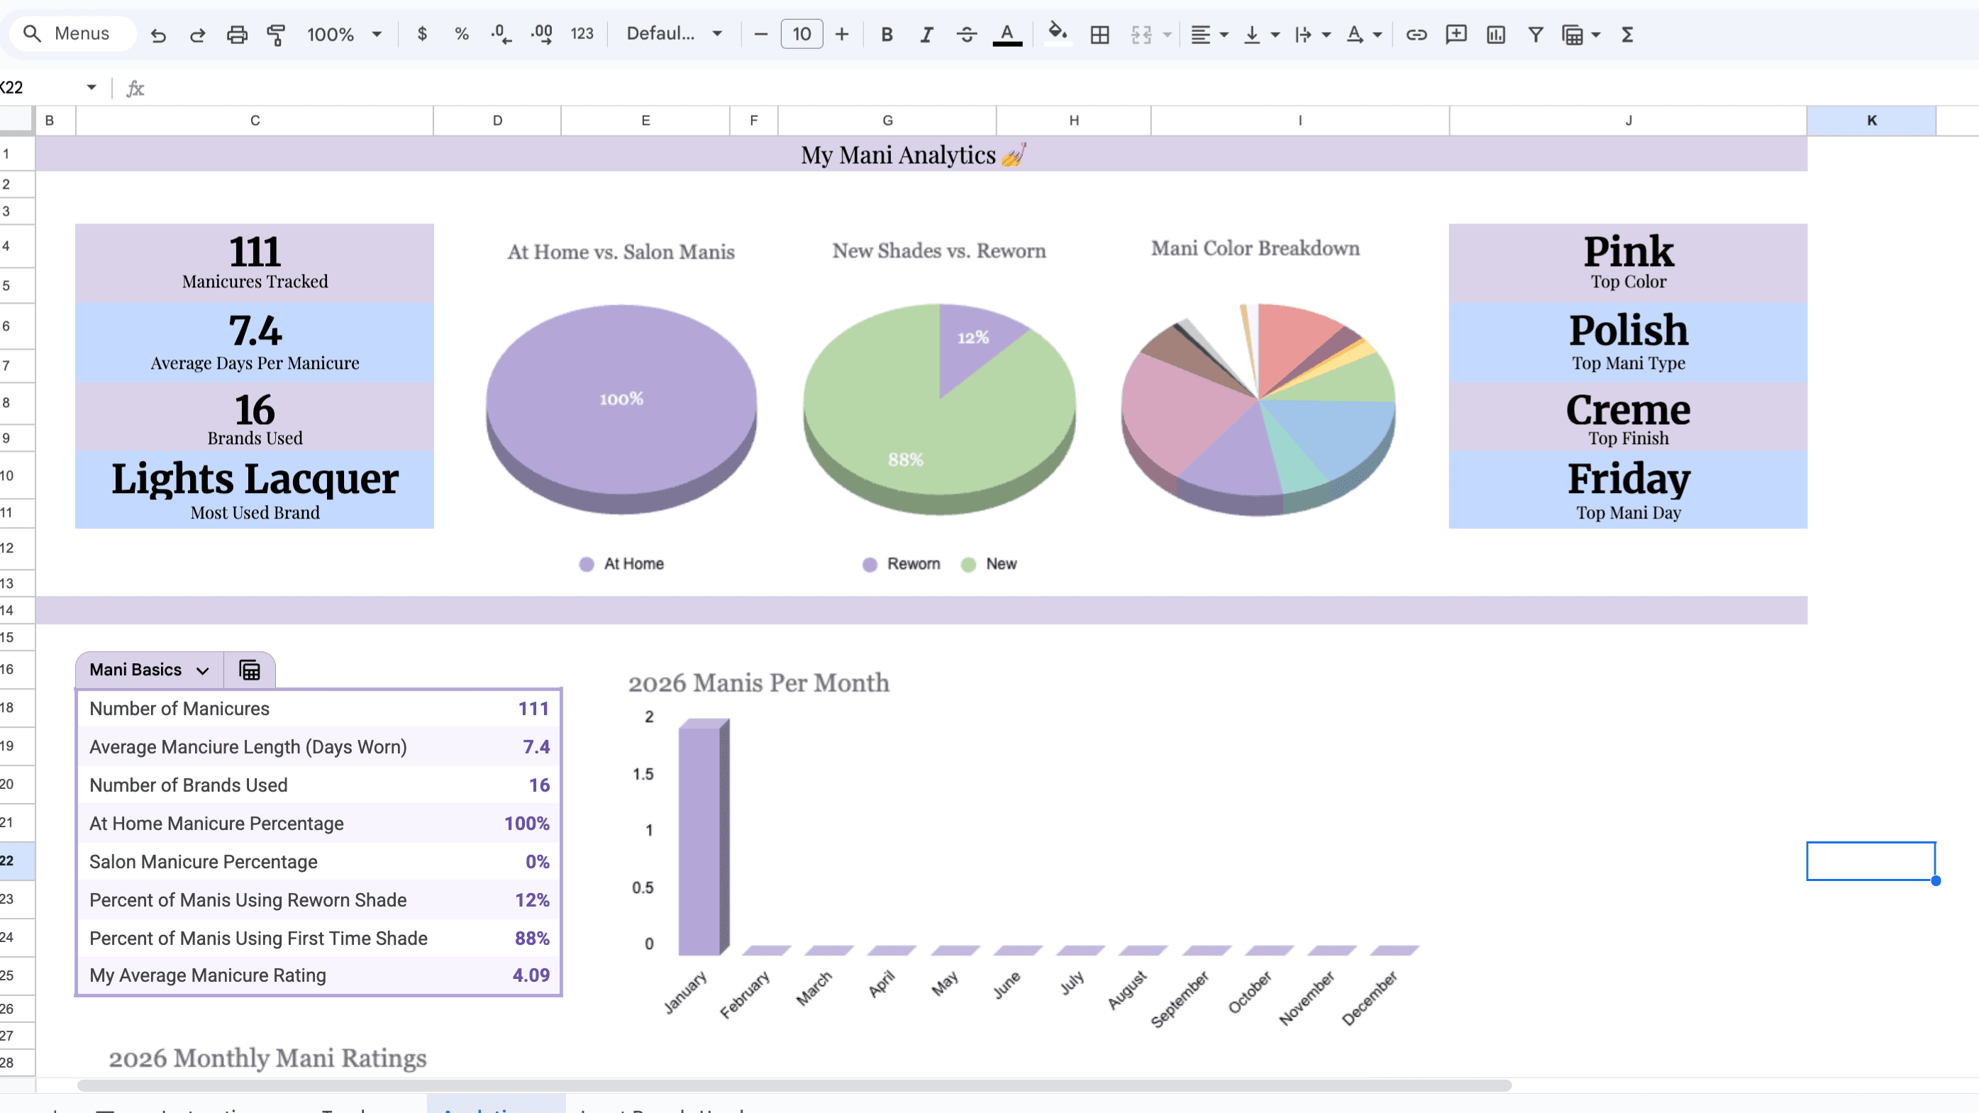
Task: Open the Borders tool
Action: pyautogui.click(x=1099, y=35)
